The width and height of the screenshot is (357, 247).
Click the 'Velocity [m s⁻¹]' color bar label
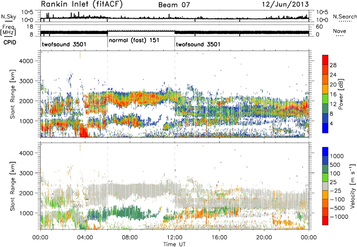coord(353,186)
